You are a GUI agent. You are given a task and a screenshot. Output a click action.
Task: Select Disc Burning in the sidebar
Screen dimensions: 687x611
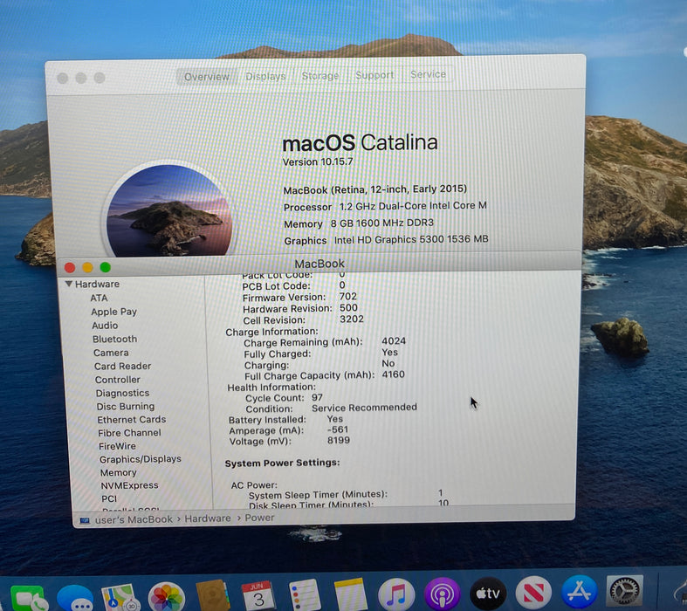[126, 407]
